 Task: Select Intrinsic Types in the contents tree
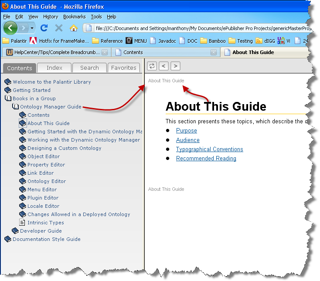pyautogui.click(x=46, y=223)
